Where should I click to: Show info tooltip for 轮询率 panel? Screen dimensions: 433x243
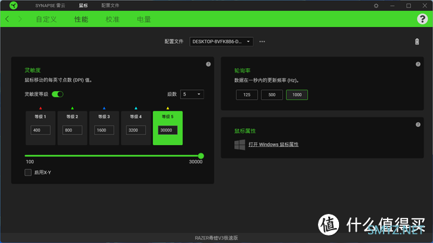pyautogui.click(x=418, y=64)
